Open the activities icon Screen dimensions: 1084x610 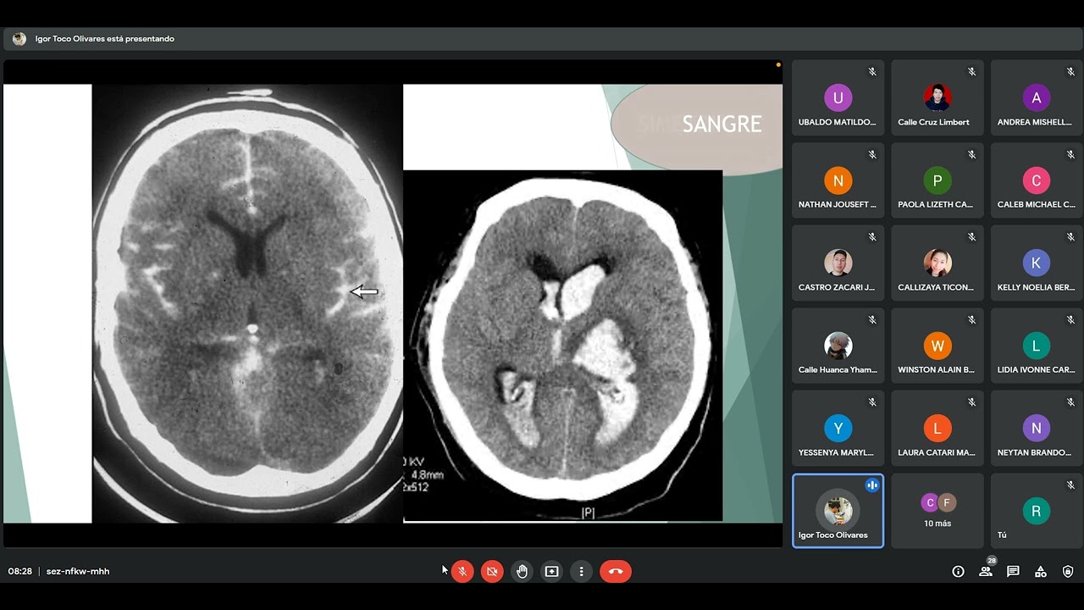pos(1041,571)
